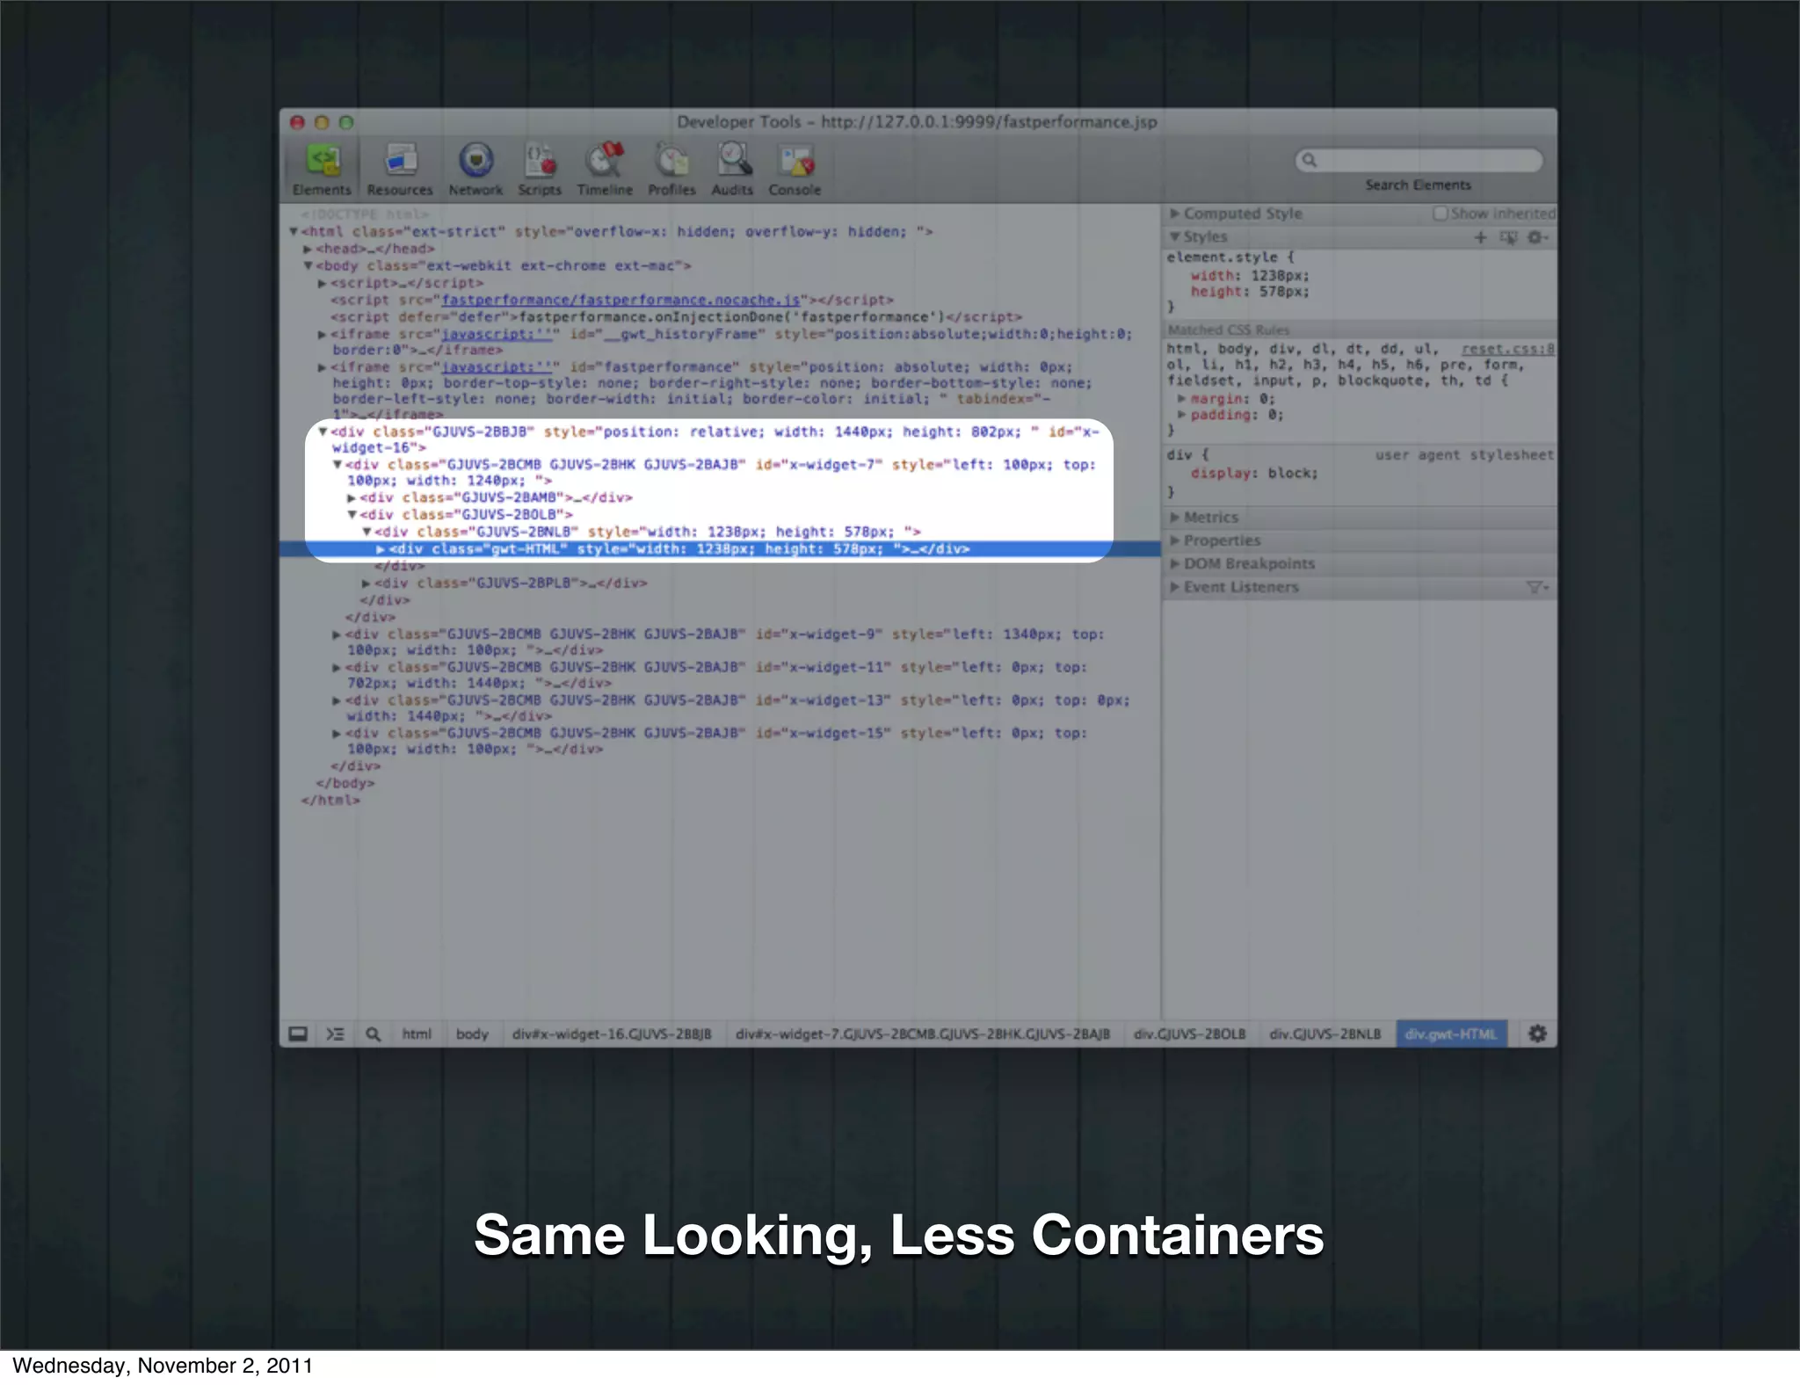Add new style rule plus icon

point(1481,237)
